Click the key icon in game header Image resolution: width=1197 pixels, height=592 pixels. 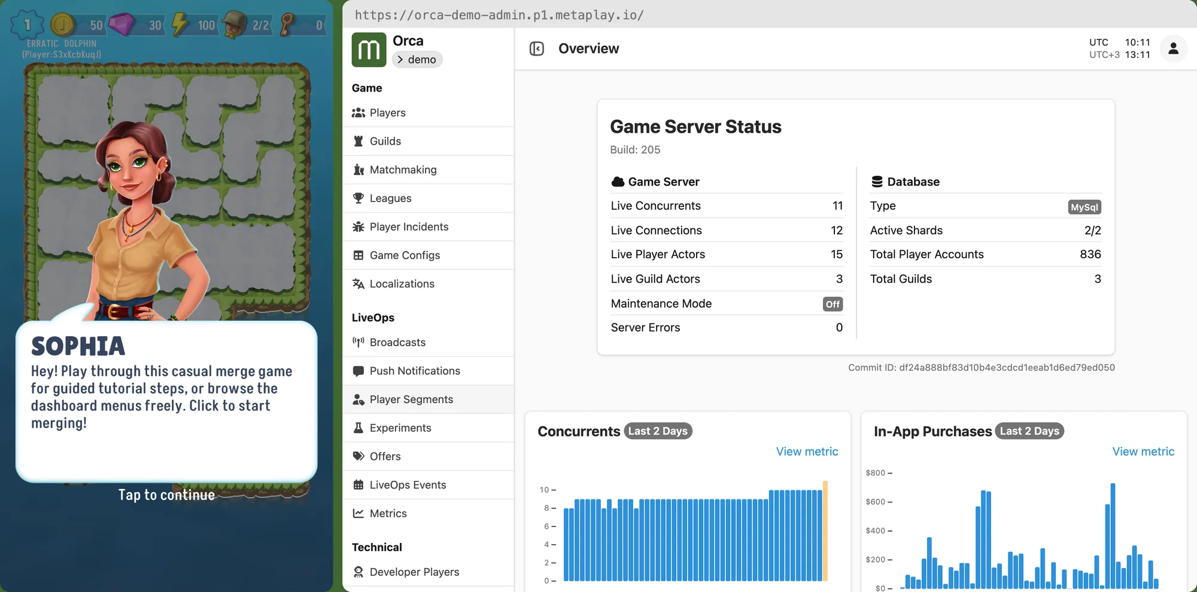tap(287, 25)
